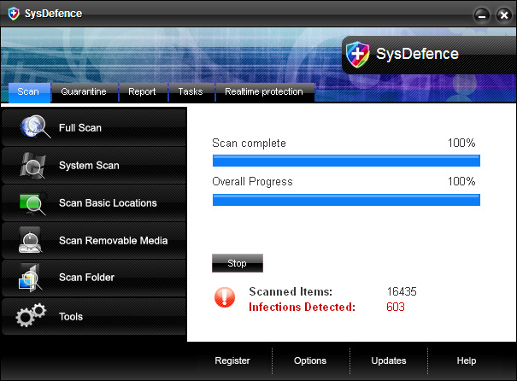This screenshot has height=381, width=517.
Task: Choose Scan Basic Locations label
Action: click(x=108, y=203)
